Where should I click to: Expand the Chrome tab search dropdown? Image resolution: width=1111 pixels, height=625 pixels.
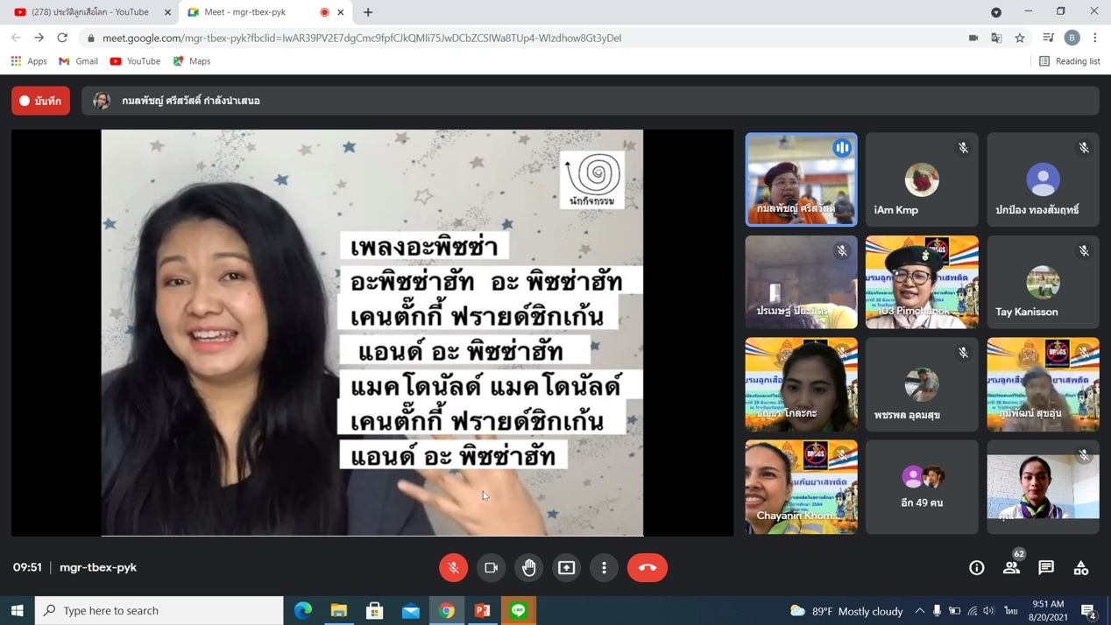click(996, 12)
